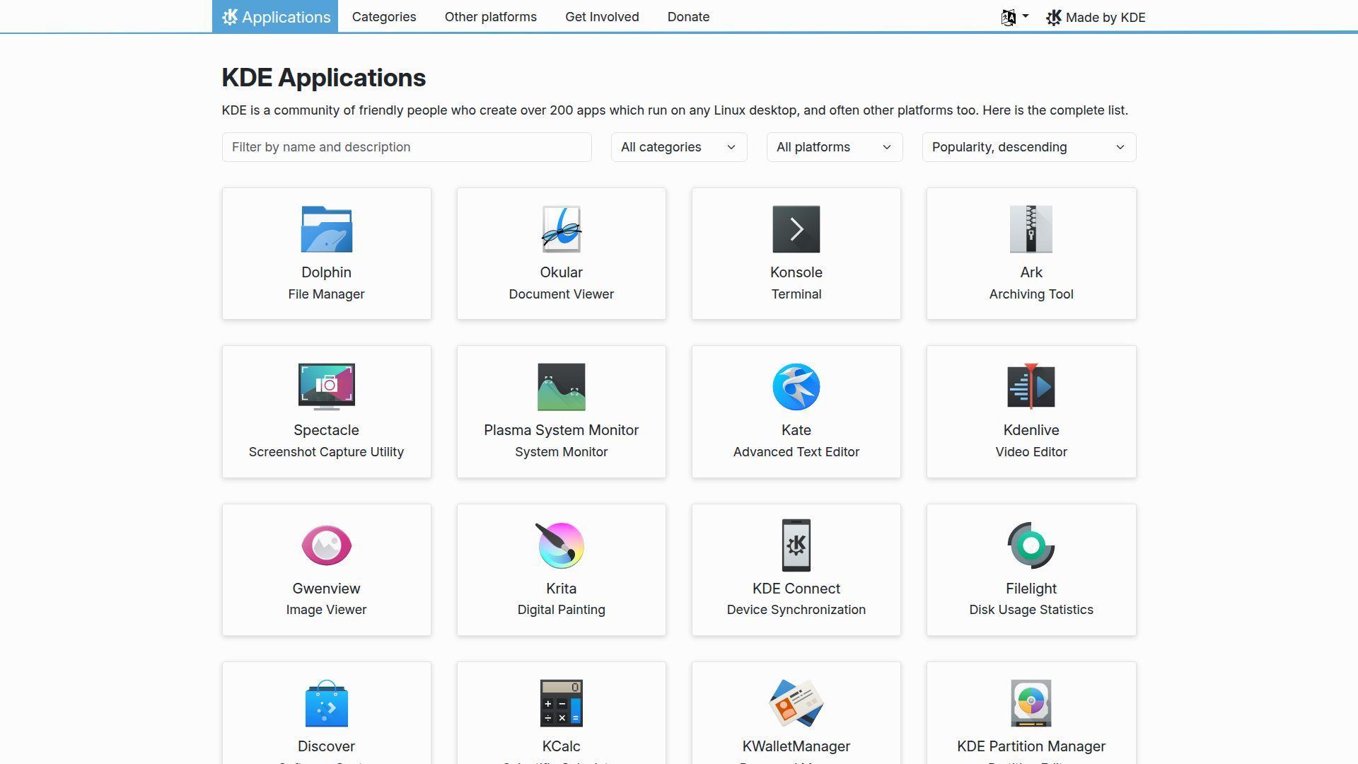The width and height of the screenshot is (1358, 764).
Task: Click the KDE Connect phone icon
Action: [x=796, y=545]
